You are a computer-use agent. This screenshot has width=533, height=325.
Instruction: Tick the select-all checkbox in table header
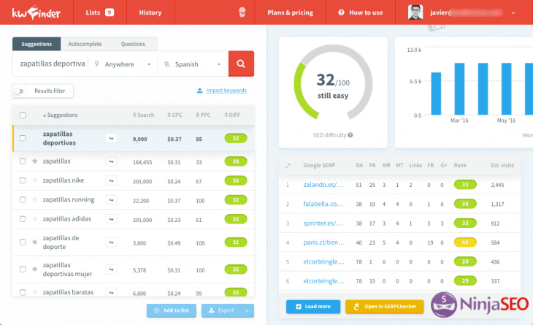[x=23, y=115]
